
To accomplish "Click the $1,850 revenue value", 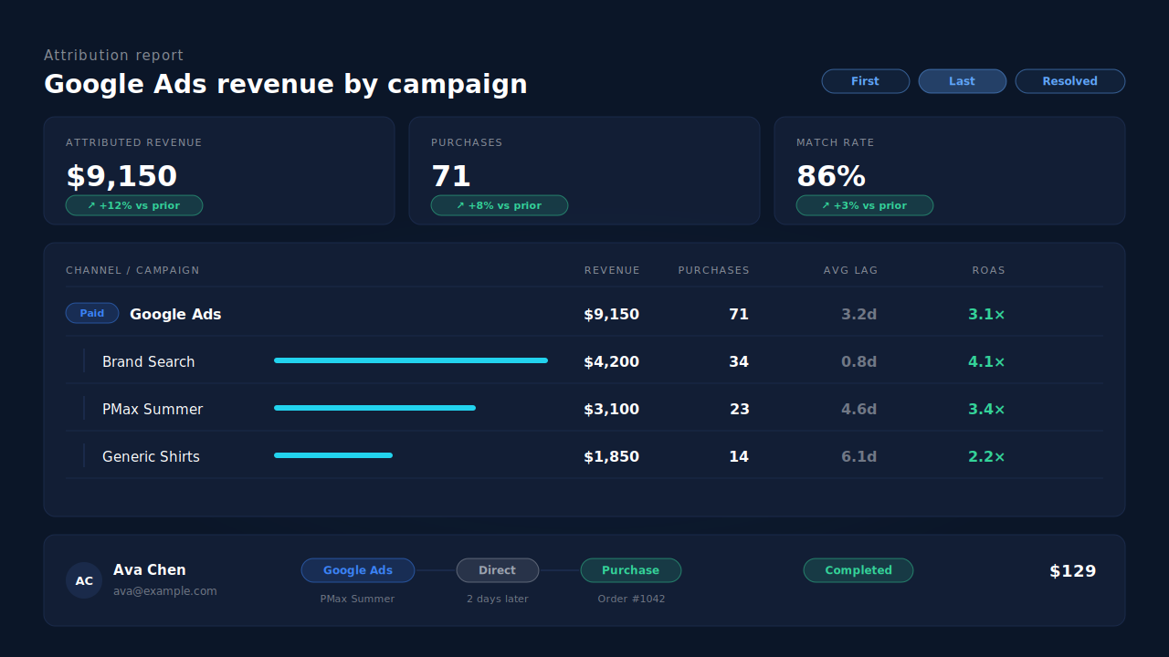I will click(x=611, y=456).
